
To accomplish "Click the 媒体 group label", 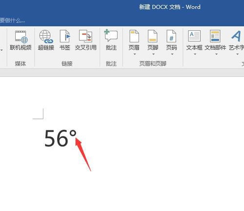I will [20, 63].
